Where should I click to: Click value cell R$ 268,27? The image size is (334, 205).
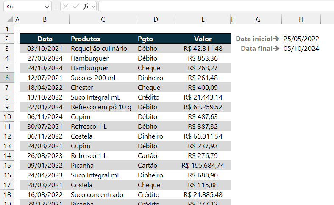tap(203, 68)
